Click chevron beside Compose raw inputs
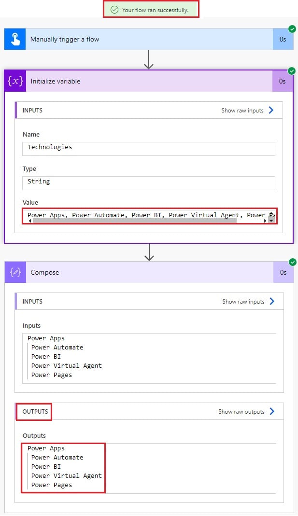The height and width of the screenshot is (516, 298). (272, 301)
